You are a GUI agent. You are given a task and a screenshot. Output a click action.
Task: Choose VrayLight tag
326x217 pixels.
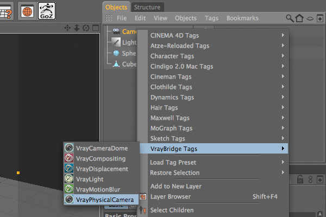pyautogui.click(x=102, y=179)
